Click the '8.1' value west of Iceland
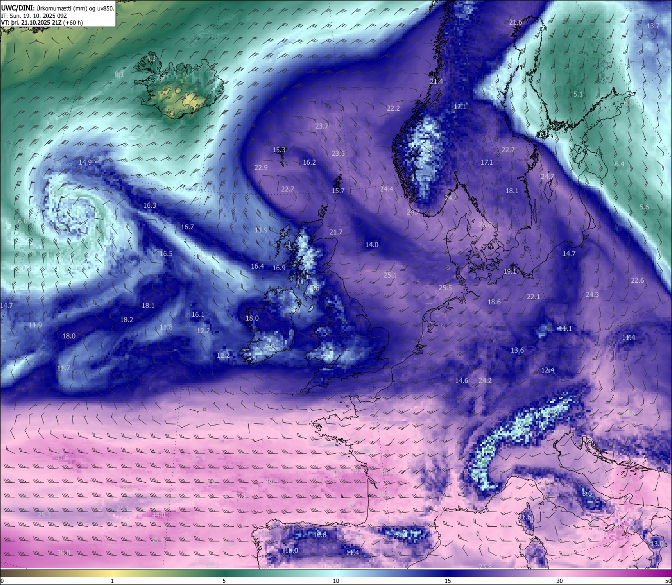Screen dimensions: 672x585 tap(119, 75)
